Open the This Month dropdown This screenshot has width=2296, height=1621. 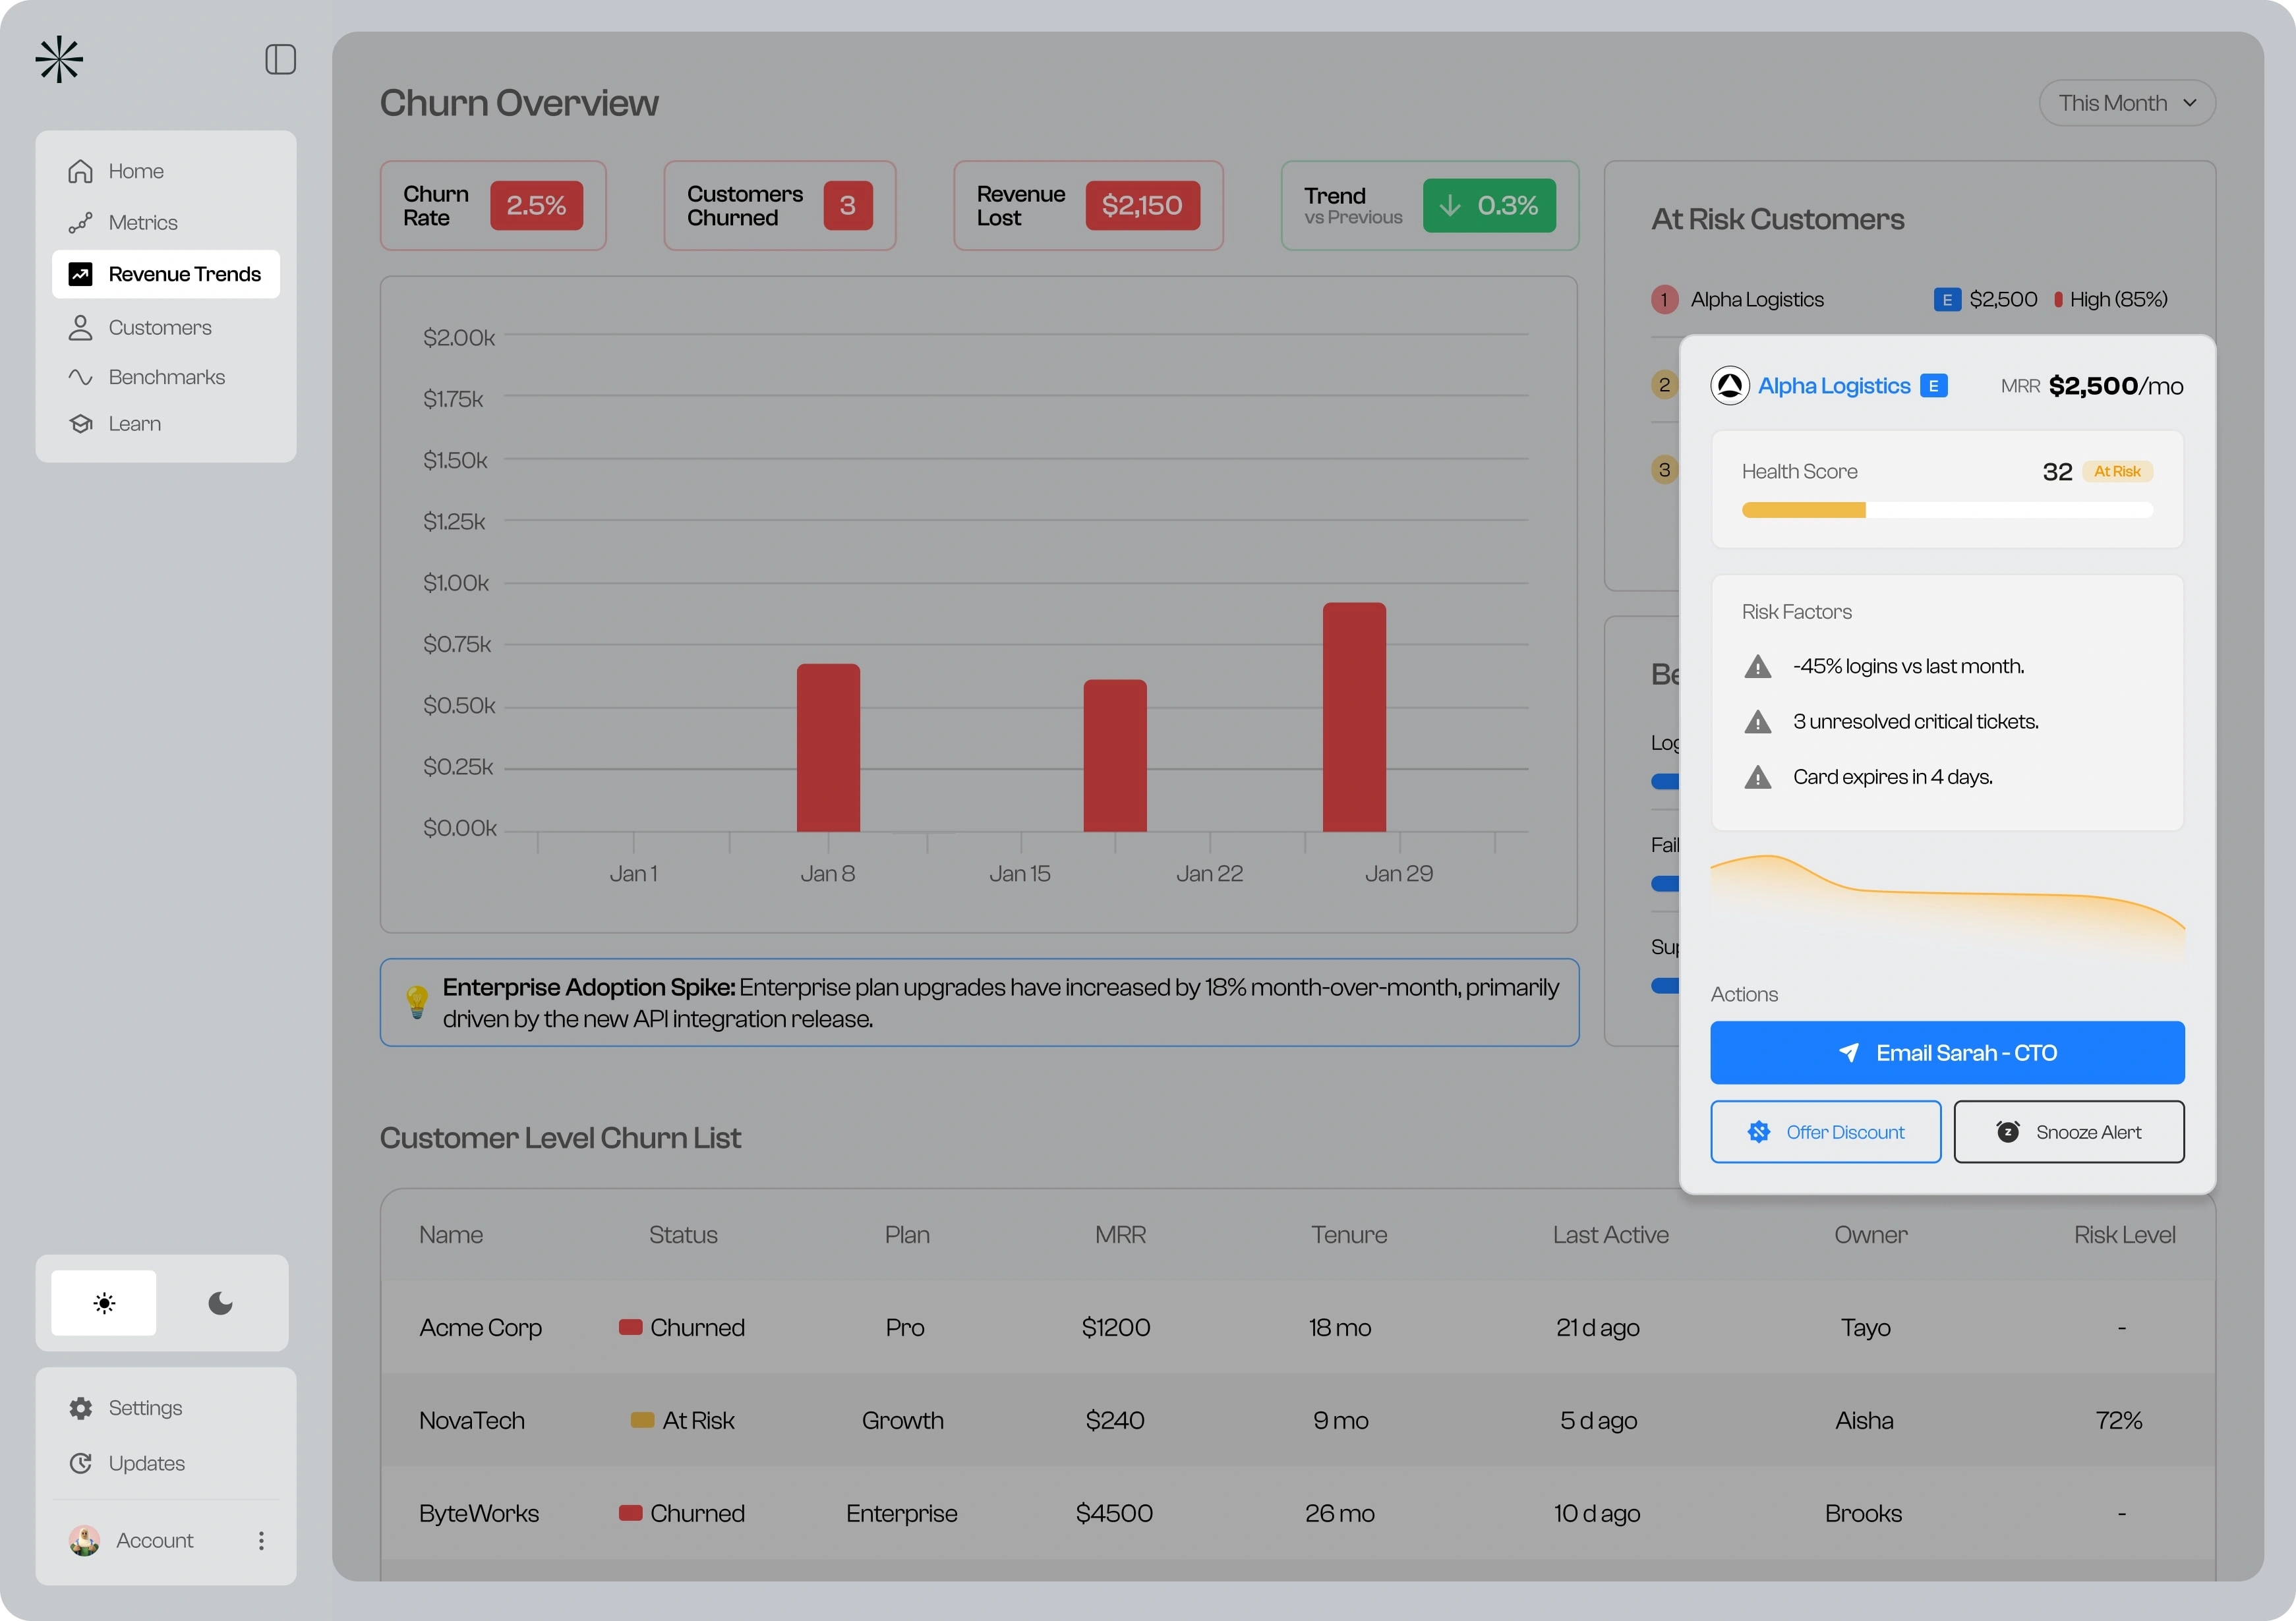[x=2127, y=104]
